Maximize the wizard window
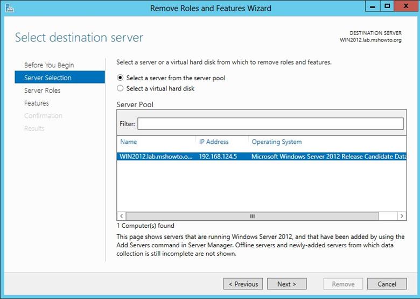The width and height of the screenshot is (420, 299). [387, 6]
